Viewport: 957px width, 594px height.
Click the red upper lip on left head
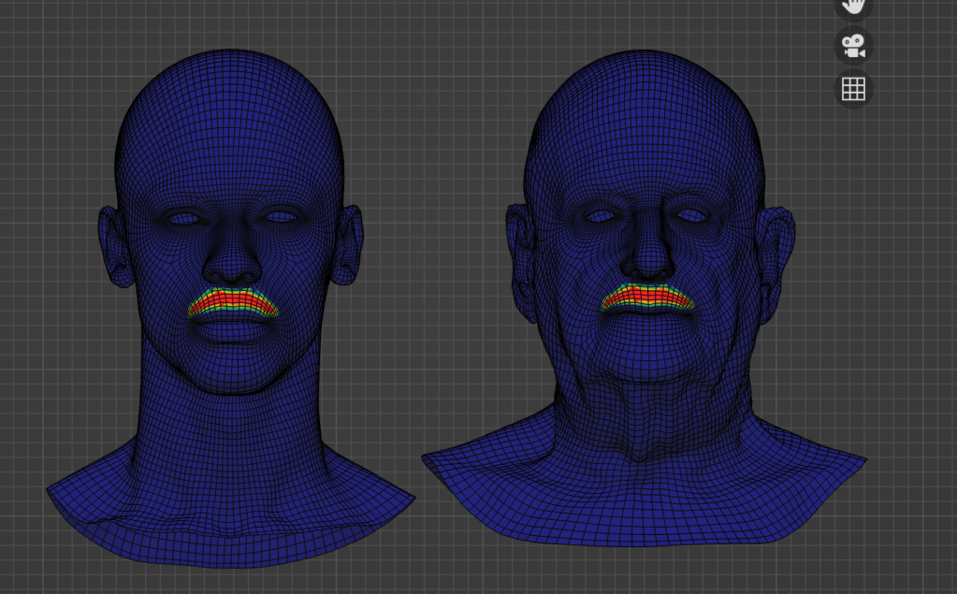[x=232, y=300]
